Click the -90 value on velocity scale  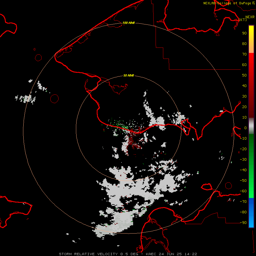click(243, 223)
